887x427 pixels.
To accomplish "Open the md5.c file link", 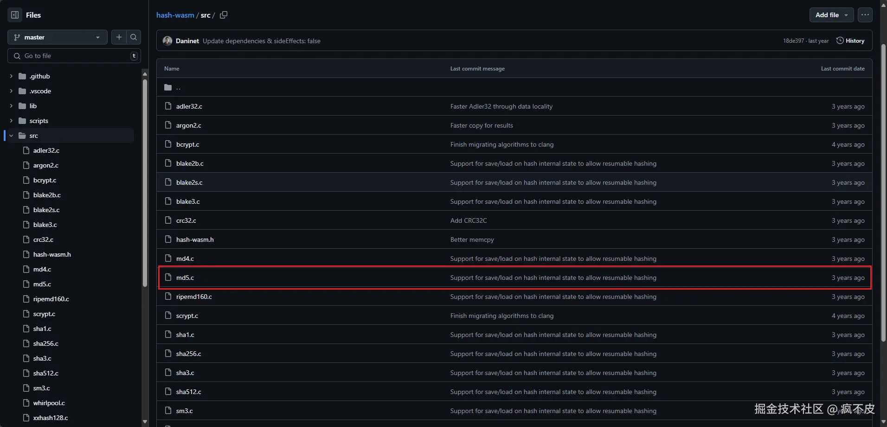I will point(185,278).
